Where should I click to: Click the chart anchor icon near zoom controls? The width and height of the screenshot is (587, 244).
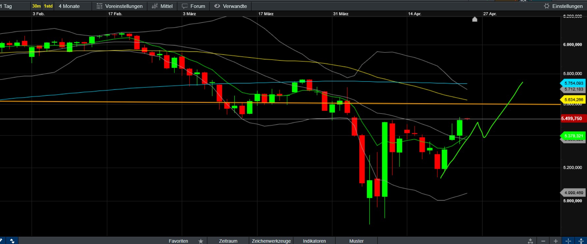click(x=530, y=241)
